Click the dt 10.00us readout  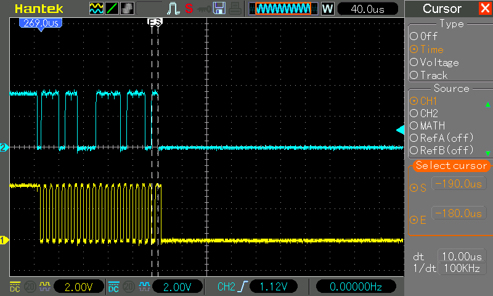click(462, 257)
